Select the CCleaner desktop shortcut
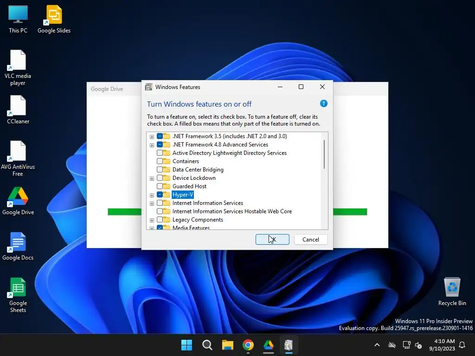This screenshot has height=356, width=475. click(18, 109)
